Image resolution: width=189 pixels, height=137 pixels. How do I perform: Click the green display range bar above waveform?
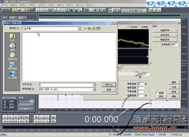(x=109, y=15)
